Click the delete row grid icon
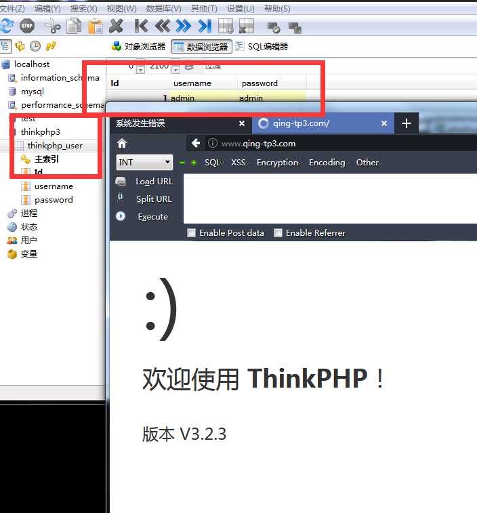This screenshot has height=513, width=477. [247, 26]
